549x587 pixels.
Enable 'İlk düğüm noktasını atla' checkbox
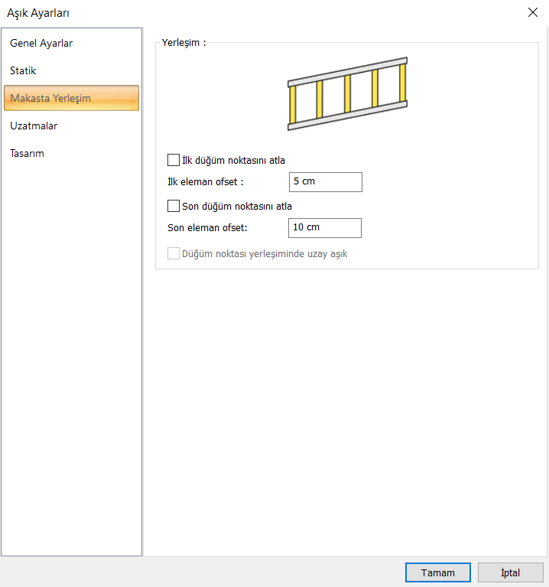(x=174, y=161)
